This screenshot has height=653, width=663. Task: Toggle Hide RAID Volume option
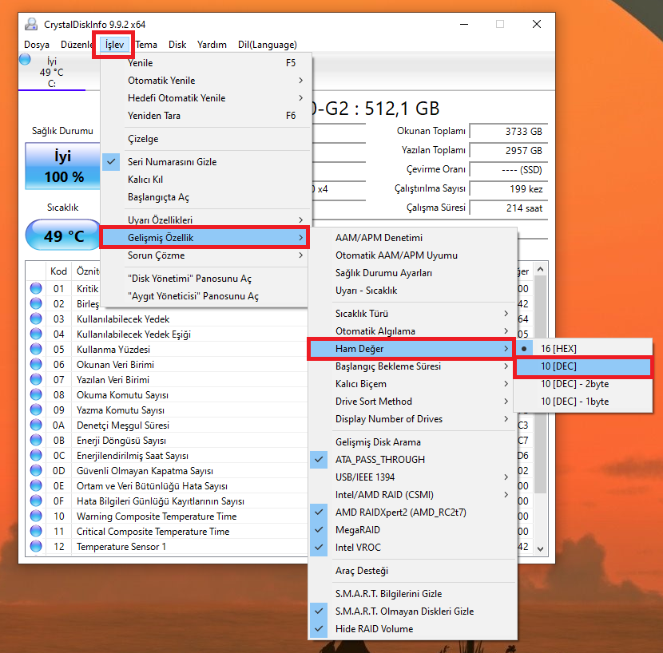click(x=413, y=629)
